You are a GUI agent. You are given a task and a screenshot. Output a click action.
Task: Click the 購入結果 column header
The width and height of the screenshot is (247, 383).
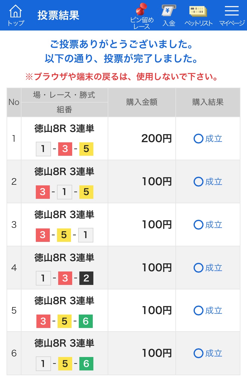click(x=208, y=102)
